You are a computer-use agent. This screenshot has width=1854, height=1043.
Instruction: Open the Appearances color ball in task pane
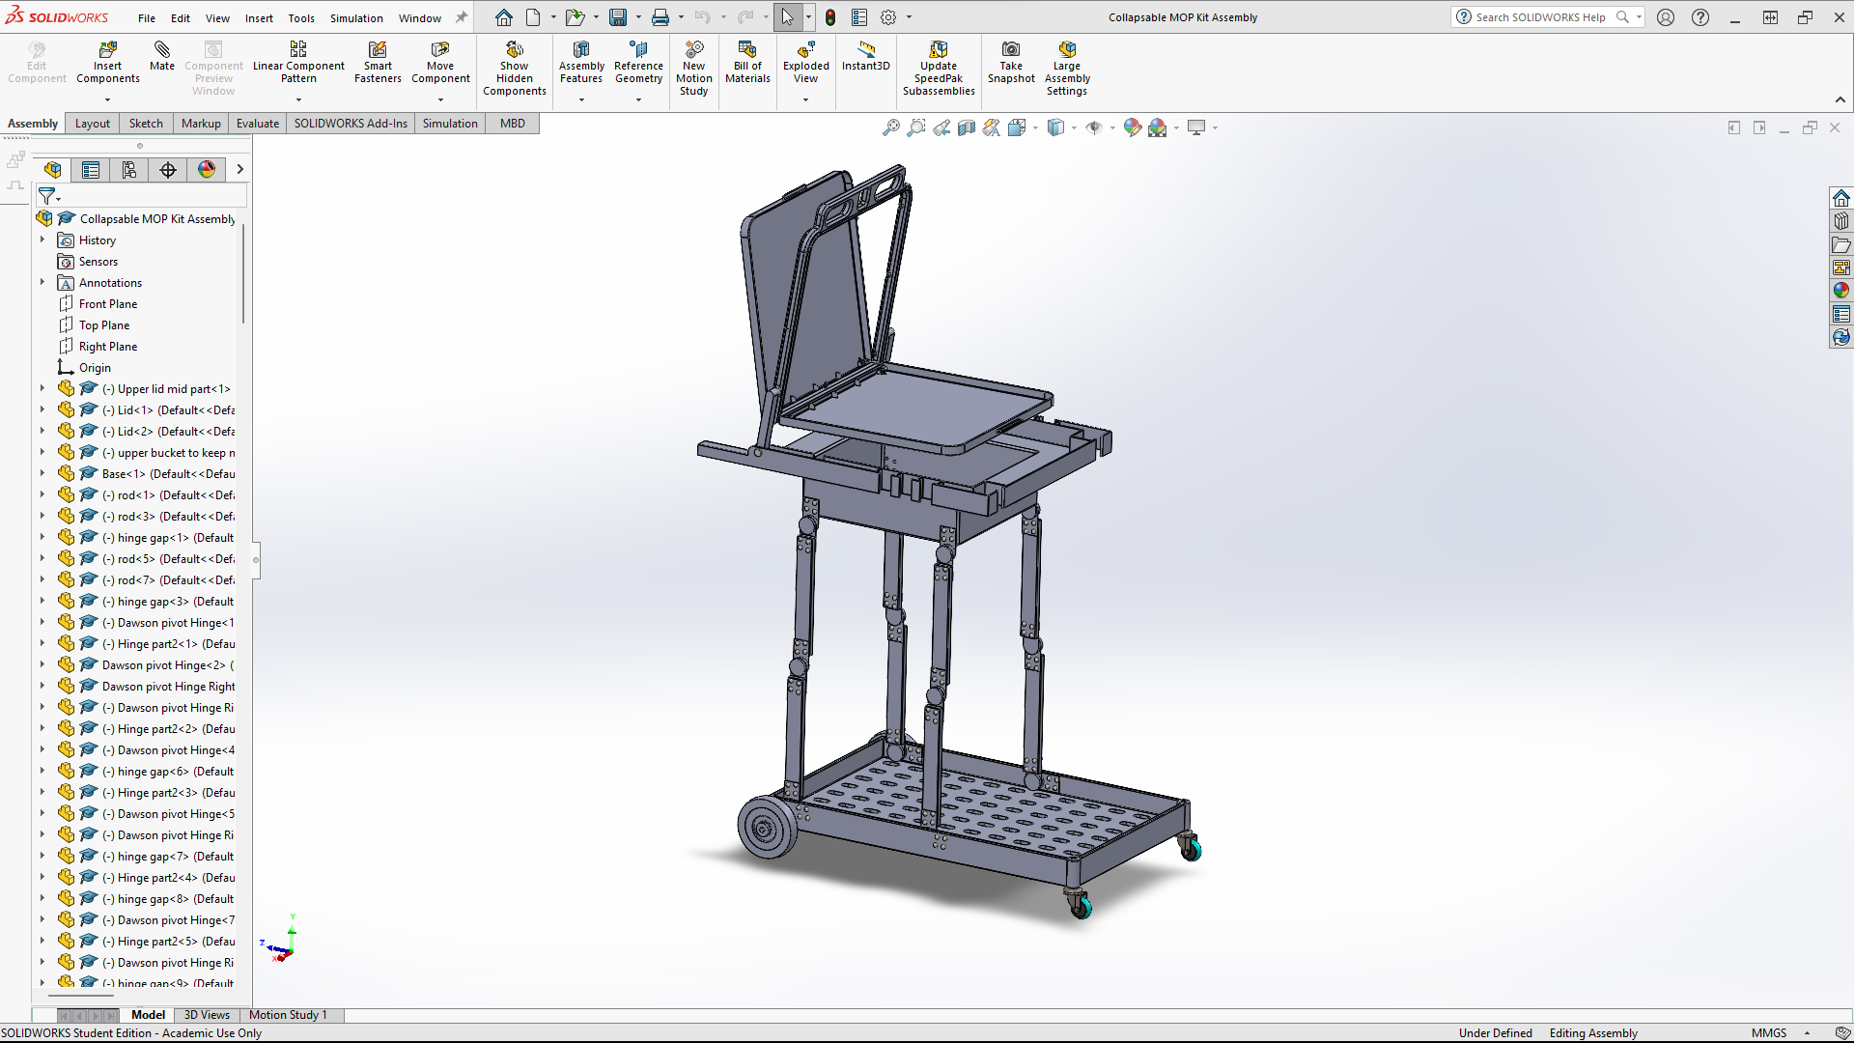[1840, 291]
